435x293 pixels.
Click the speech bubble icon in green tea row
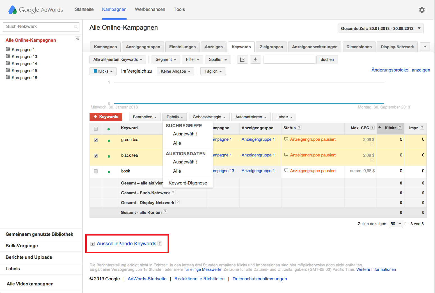(286, 139)
